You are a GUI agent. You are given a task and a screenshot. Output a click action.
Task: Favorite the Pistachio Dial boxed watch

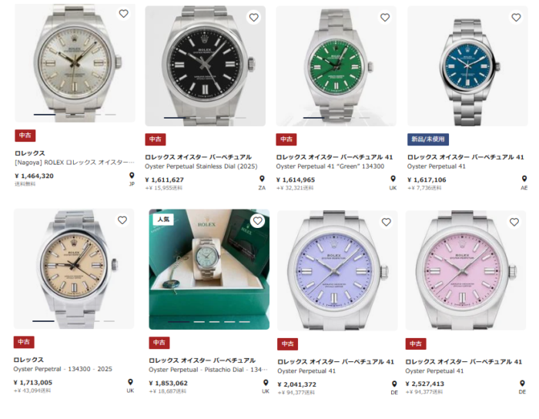(x=257, y=221)
